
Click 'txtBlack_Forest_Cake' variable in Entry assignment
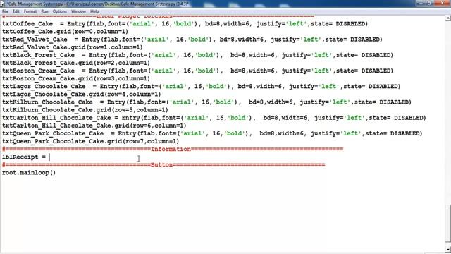tap(38, 55)
